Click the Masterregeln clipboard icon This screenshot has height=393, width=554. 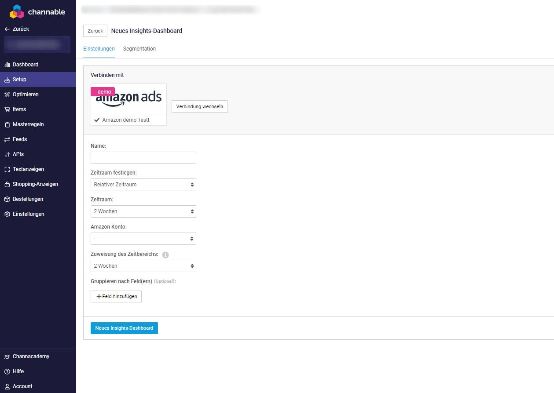click(x=7, y=124)
